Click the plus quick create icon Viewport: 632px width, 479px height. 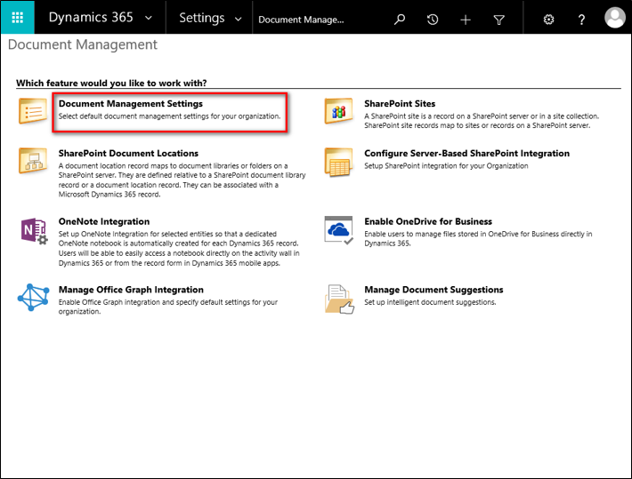click(466, 19)
